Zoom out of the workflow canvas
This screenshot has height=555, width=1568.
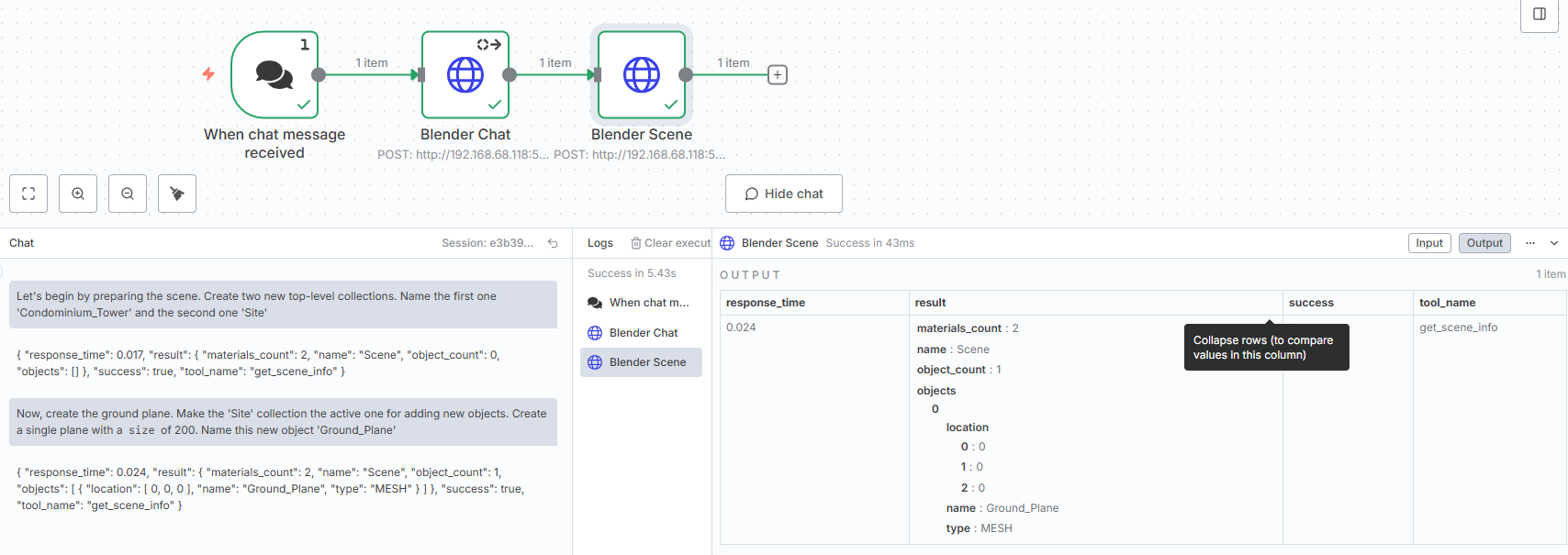pyautogui.click(x=128, y=194)
